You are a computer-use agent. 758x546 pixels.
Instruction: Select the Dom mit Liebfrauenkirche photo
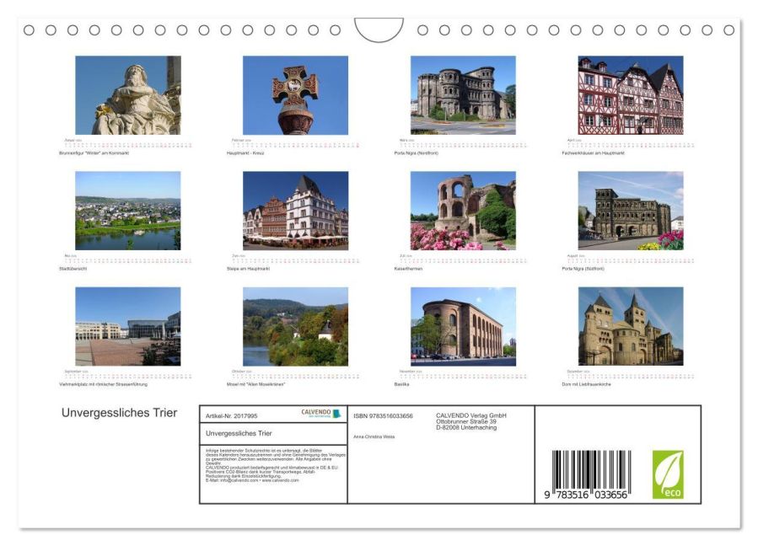(x=631, y=327)
